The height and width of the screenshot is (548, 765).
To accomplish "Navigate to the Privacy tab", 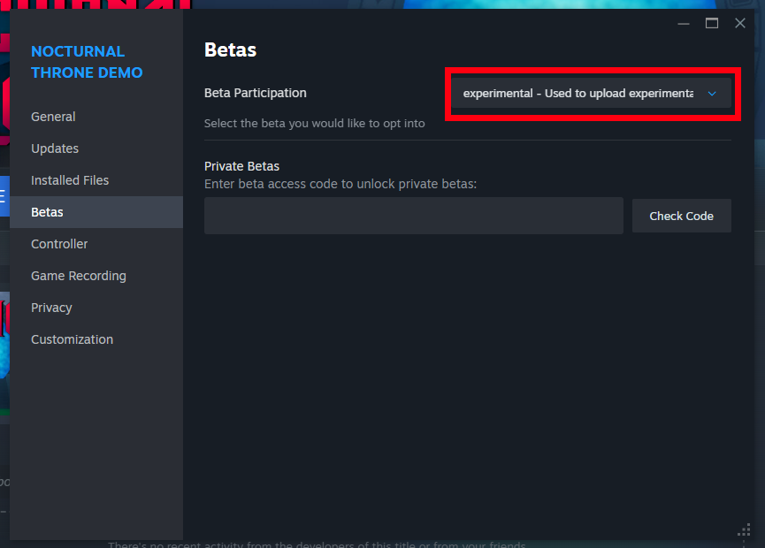I will tap(51, 308).
